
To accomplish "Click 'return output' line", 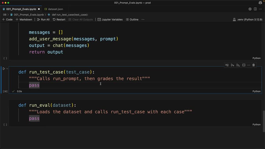I will (46, 52).
